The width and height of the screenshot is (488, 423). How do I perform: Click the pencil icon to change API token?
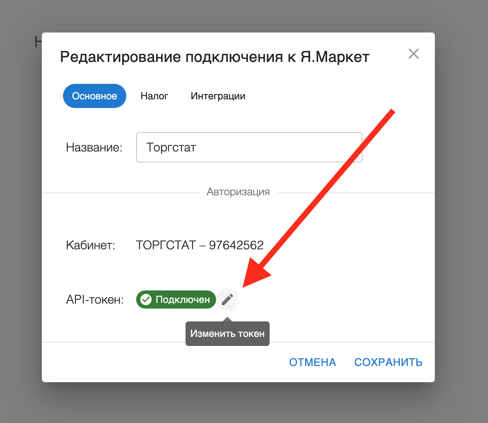point(227,299)
